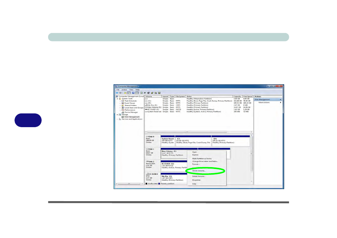Click the Forward arrow toolbar icon

[x=120, y=93]
